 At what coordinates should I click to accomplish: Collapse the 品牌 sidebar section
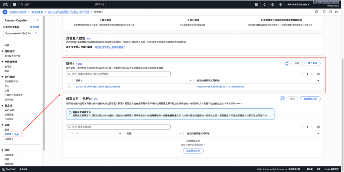[2, 125]
